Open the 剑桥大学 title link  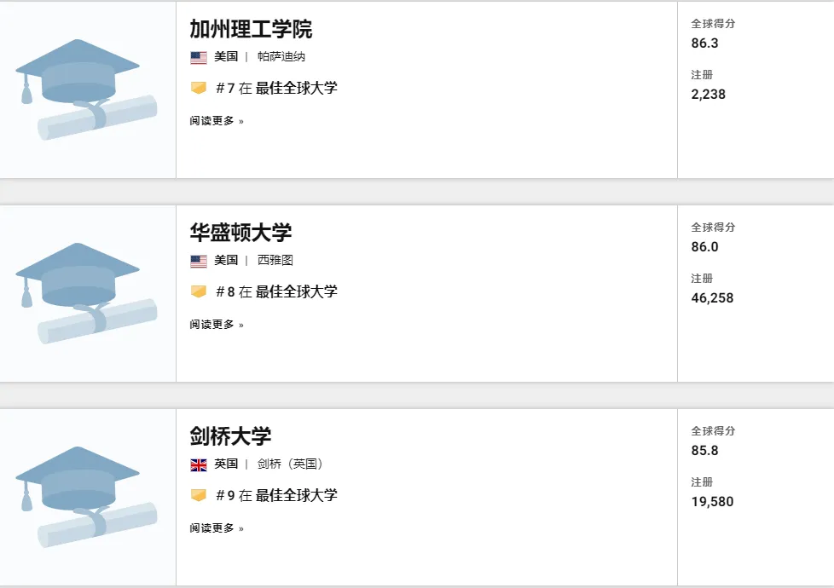click(230, 436)
